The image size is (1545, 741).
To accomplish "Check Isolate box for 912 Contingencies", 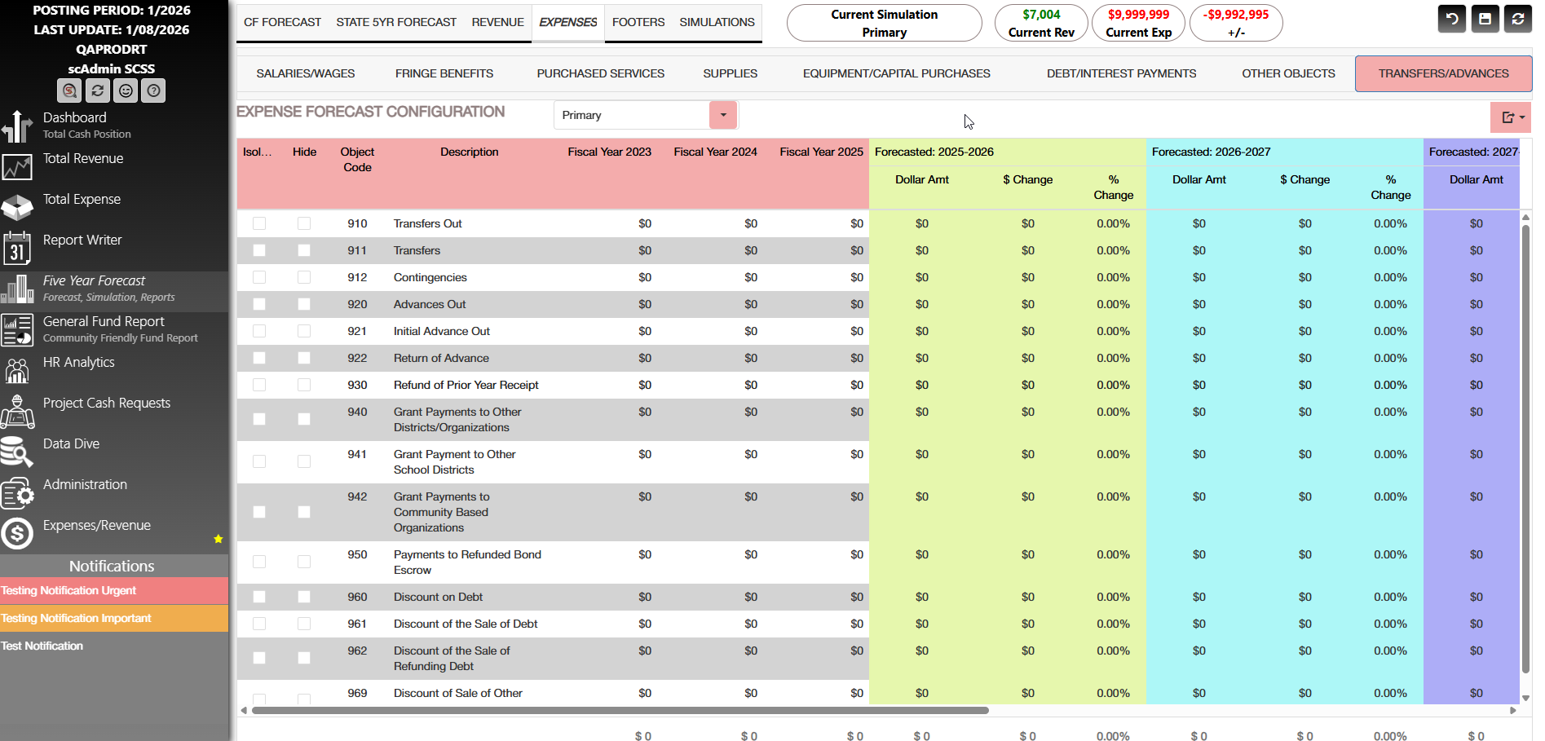I will [x=259, y=277].
